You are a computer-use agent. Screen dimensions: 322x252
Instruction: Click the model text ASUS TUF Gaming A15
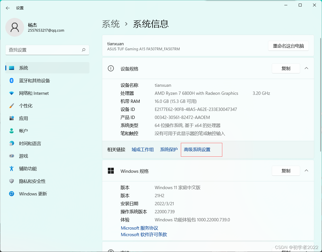pos(143,49)
